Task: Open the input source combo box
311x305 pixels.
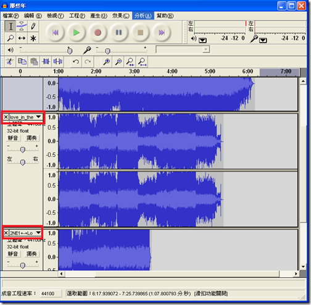Action: [x=183, y=49]
